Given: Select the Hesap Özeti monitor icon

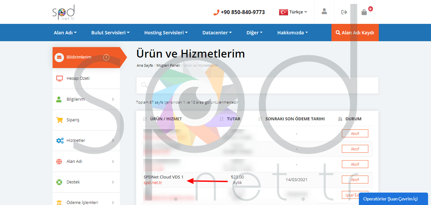Looking at the screenshot, I should pyautogui.click(x=59, y=78).
